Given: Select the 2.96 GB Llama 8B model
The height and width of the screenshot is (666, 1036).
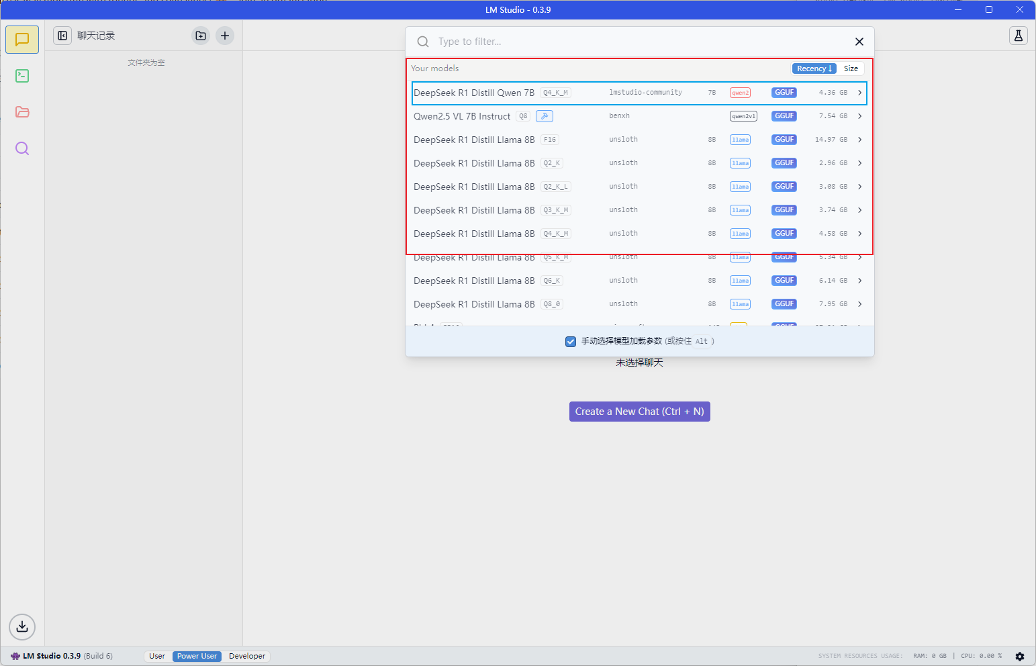Looking at the screenshot, I should pos(639,163).
